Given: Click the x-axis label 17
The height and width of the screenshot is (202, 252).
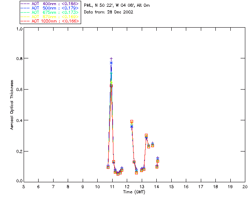Looking at the screenshot, I should (201, 187).
